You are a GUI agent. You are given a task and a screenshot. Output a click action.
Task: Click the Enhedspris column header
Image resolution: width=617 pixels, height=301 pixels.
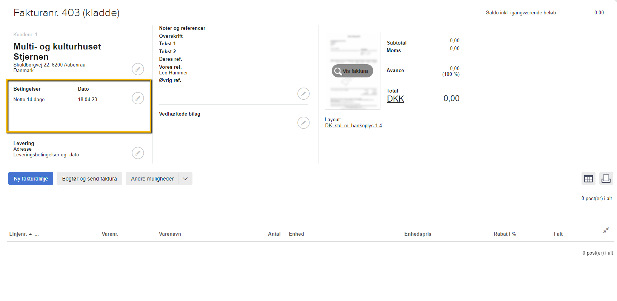(418, 234)
